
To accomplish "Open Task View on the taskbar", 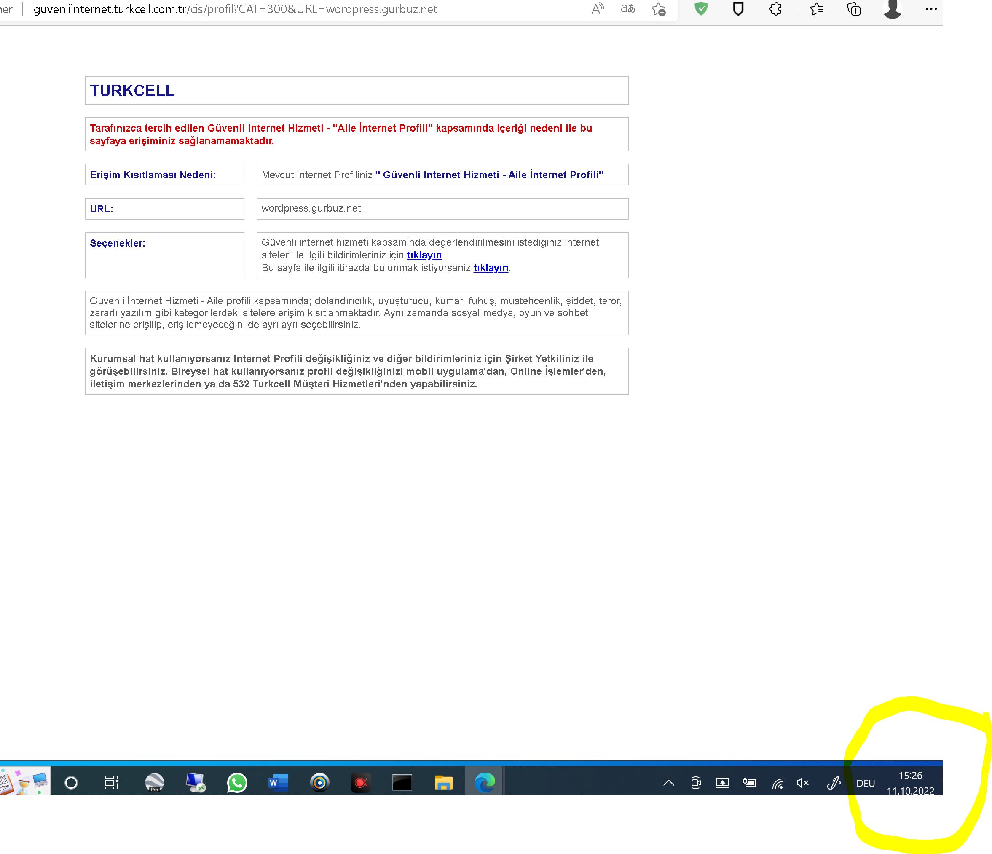I will [111, 783].
